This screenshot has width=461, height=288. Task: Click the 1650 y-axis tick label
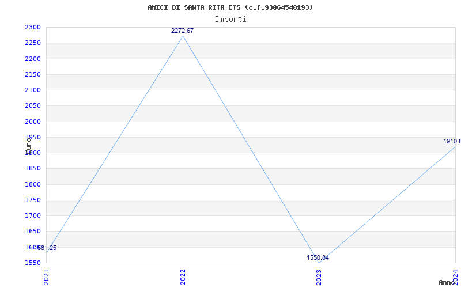click(x=33, y=231)
